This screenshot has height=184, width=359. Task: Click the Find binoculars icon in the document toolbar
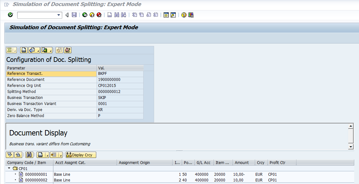click(x=29, y=155)
